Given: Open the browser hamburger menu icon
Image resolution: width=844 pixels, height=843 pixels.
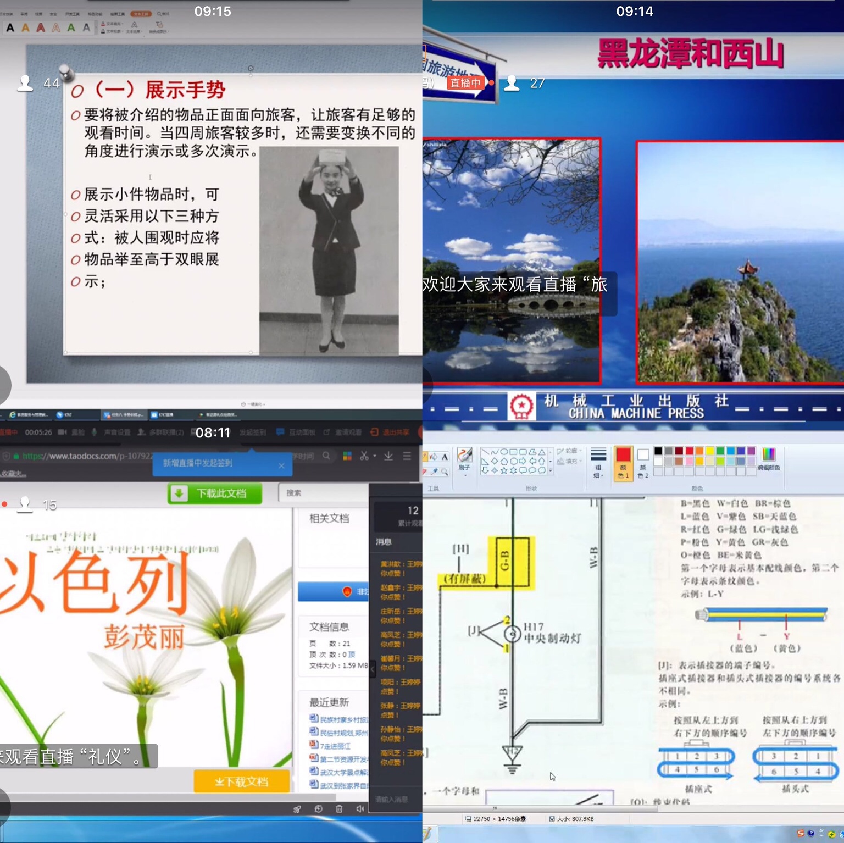Looking at the screenshot, I should 407,456.
